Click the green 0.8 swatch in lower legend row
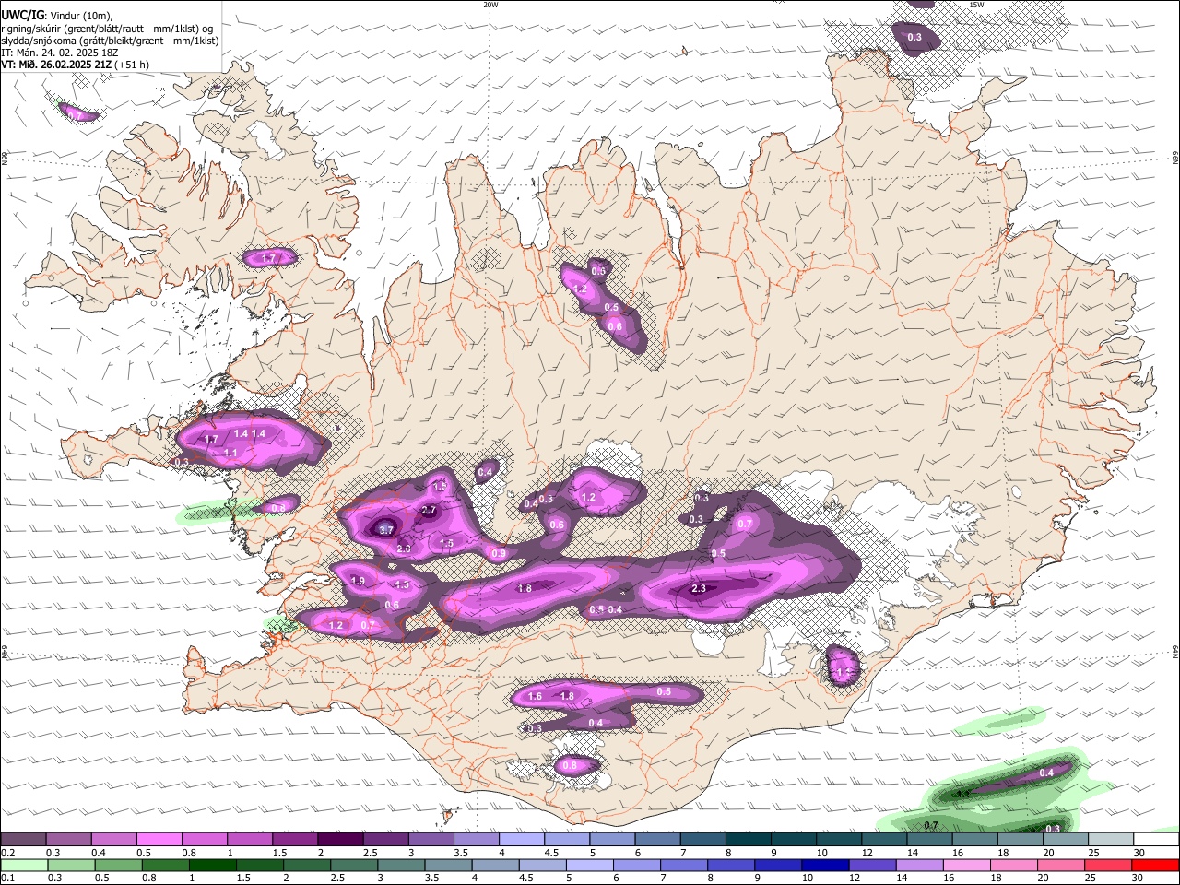 [x=164, y=866]
